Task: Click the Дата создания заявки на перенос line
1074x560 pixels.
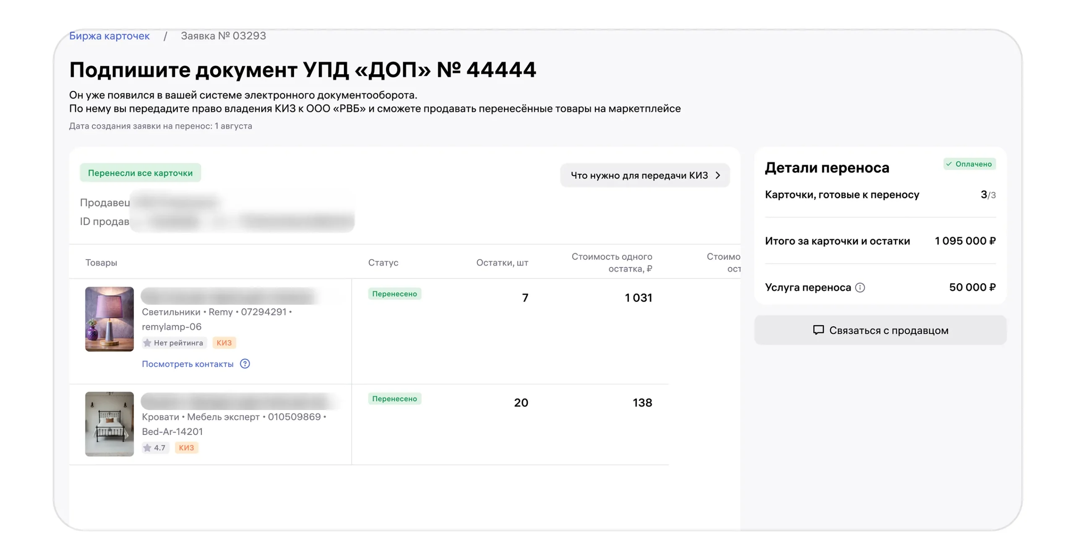Action: [x=160, y=126]
